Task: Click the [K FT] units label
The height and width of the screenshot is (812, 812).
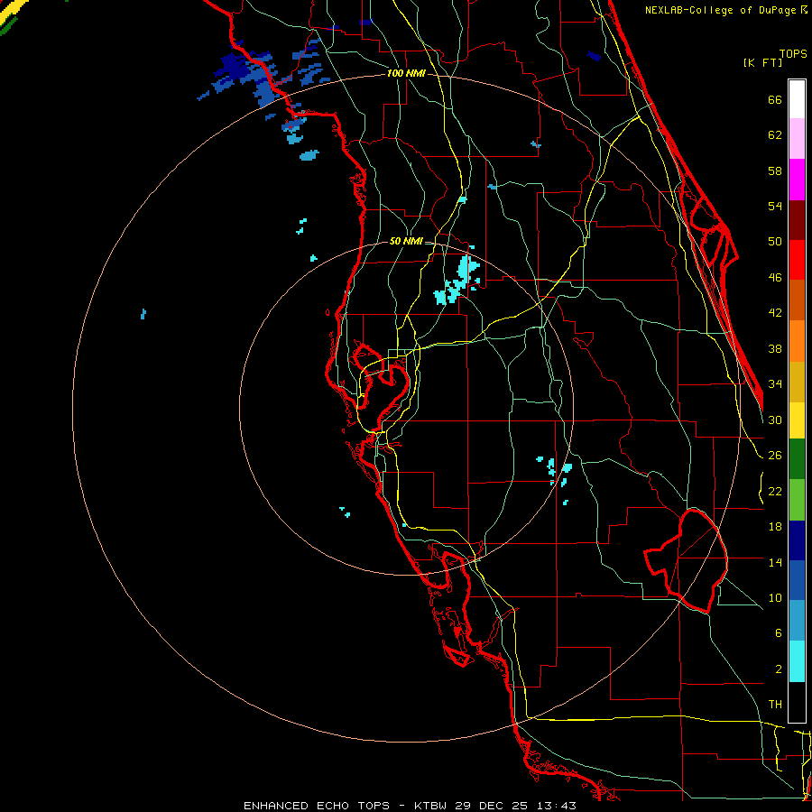Action: 762,63
